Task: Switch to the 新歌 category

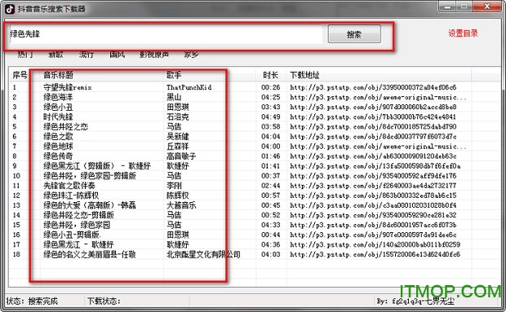Action: click(x=55, y=55)
